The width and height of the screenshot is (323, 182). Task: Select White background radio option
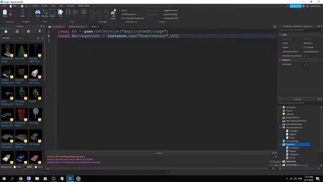click(15, 167)
